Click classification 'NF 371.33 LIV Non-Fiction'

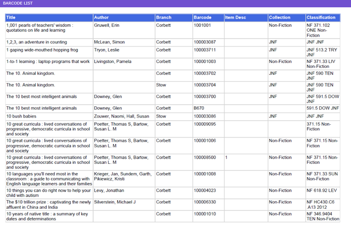click(321, 64)
